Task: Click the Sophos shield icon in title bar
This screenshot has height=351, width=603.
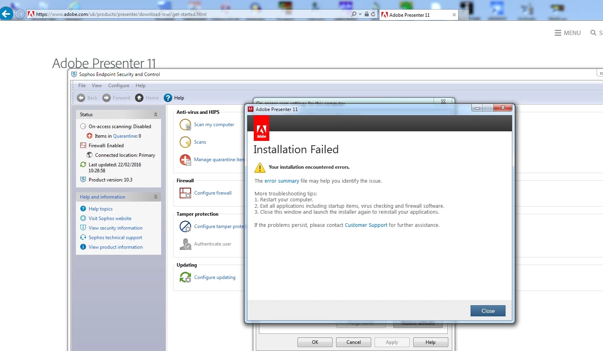Action: pos(74,74)
